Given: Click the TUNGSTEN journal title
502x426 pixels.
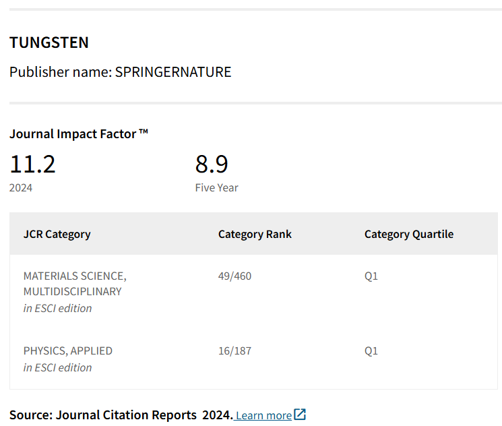Looking at the screenshot, I should click(49, 42).
